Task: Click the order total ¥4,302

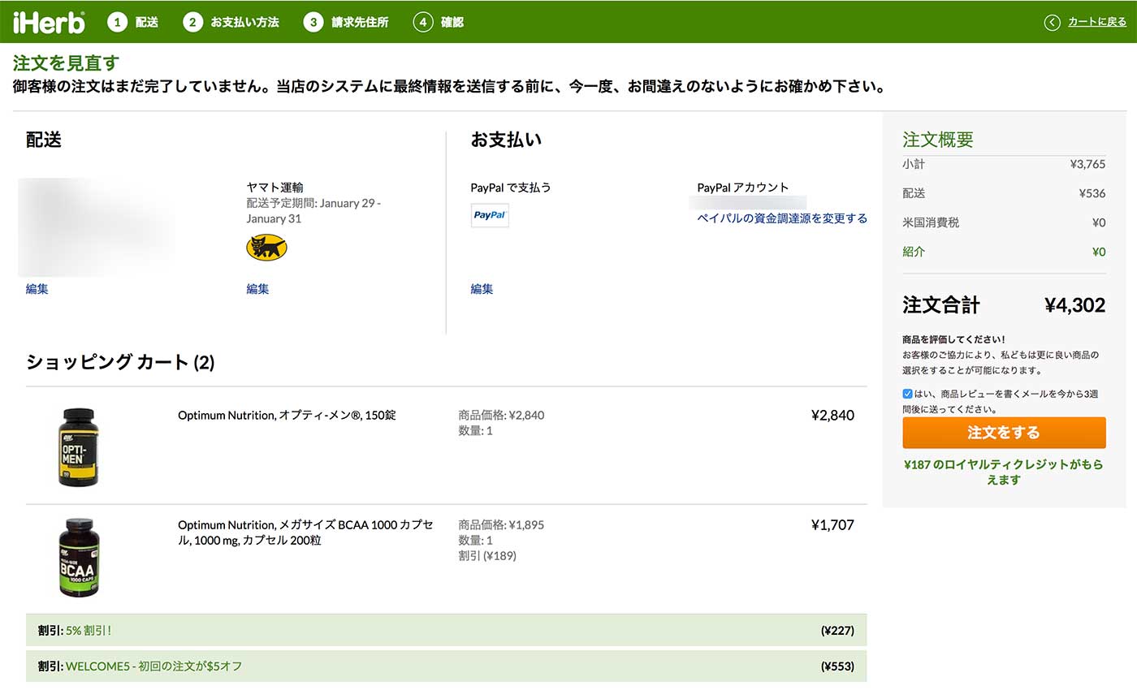Action: pyautogui.click(x=1074, y=305)
